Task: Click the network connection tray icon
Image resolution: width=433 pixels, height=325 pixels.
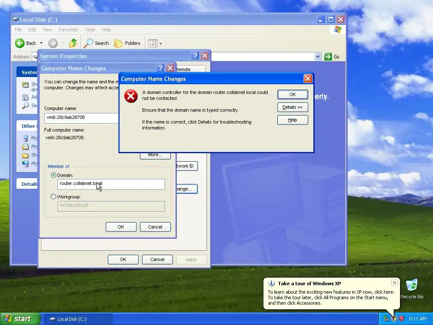Action: 386,319
